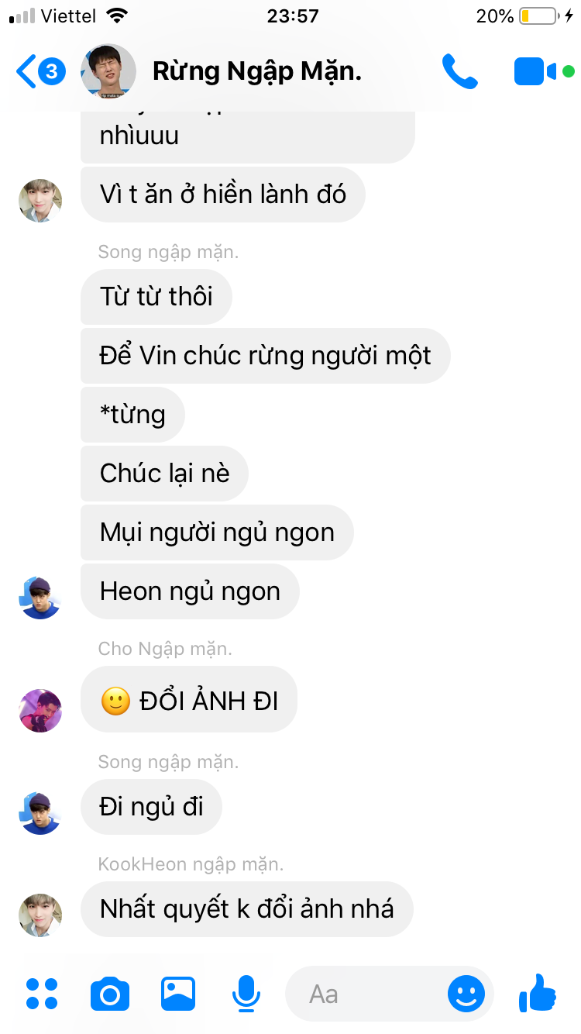
Task: Open the profile of the 'Đi ngủ đi' sender avatar
Action: [x=40, y=813]
